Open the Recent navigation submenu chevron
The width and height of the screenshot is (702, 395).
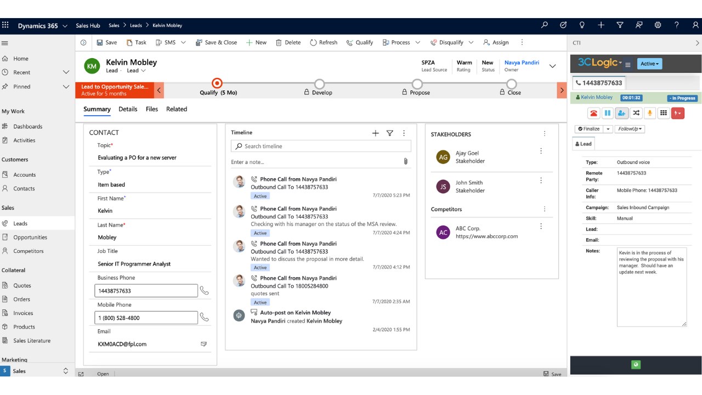(x=66, y=72)
